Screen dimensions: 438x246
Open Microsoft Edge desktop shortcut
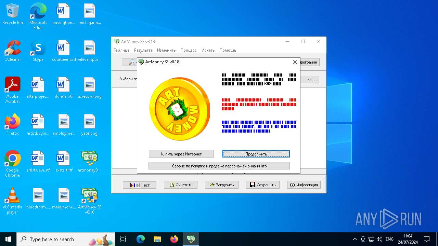[38, 16]
